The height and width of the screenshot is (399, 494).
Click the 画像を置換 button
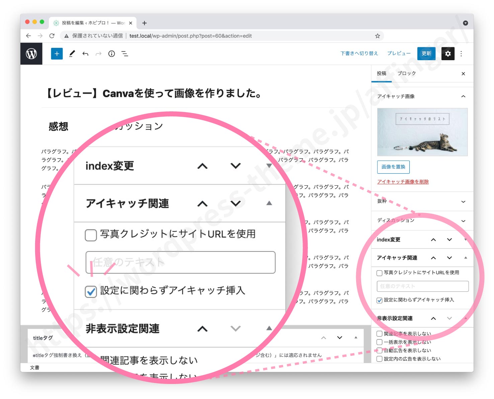pyautogui.click(x=393, y=167)
